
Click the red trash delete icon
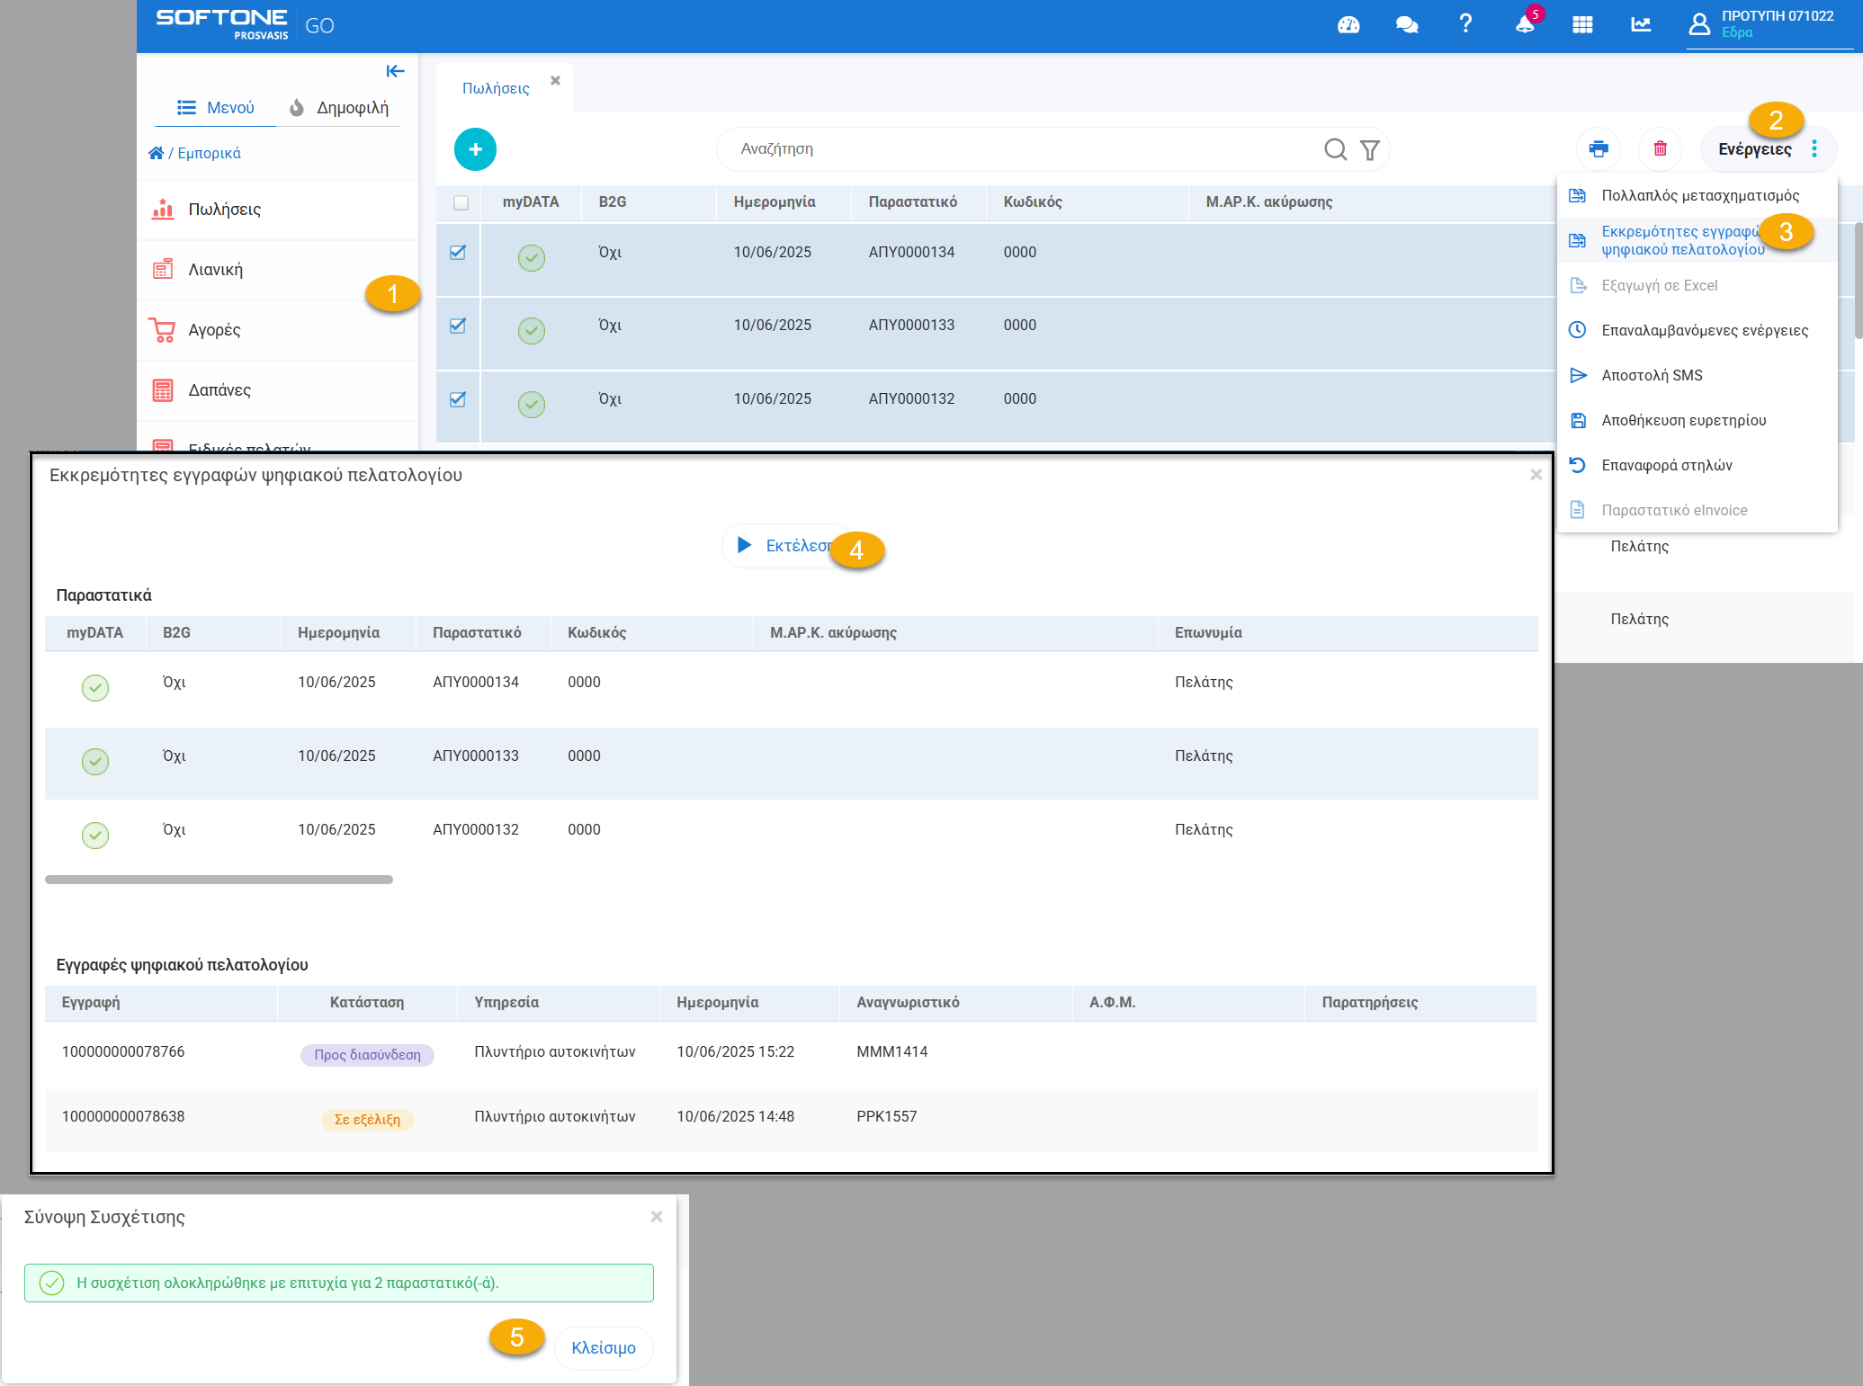[x=1660, y=149]
